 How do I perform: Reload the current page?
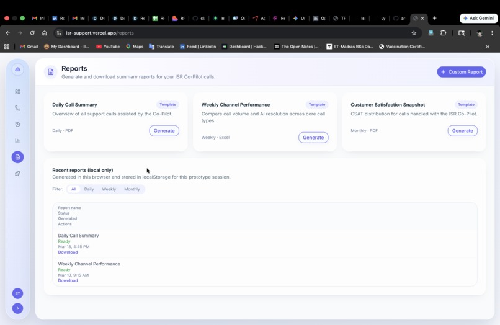coord(32,33)
